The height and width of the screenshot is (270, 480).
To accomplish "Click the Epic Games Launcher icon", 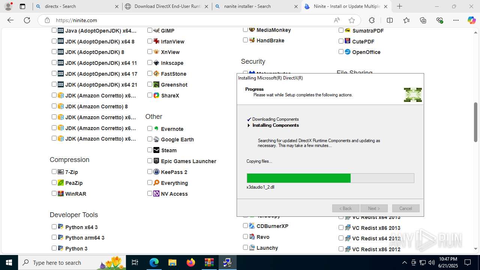I will 156,161.
